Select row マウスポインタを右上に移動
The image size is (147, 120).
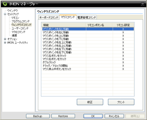pyautogui.click(x=88, y=46)
